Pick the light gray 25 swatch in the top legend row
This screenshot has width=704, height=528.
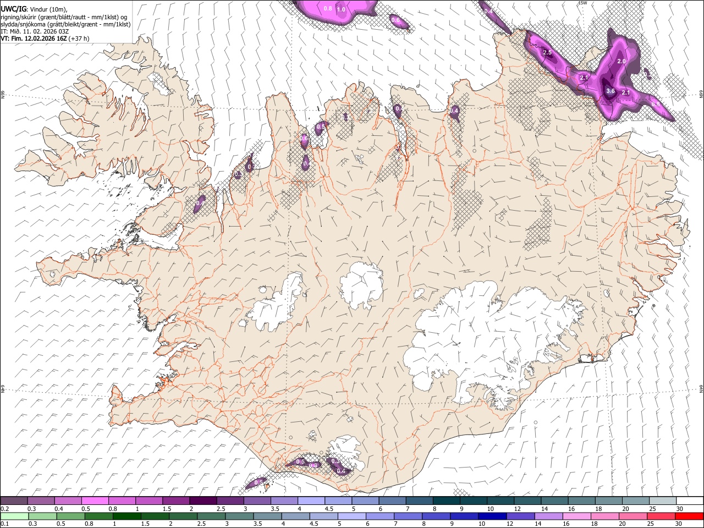663,501
